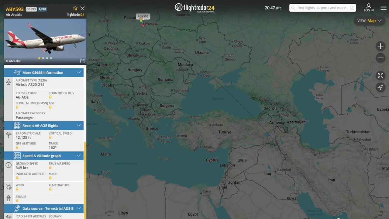Click lock icon under FIR/UIR
This screenshot has height=219, width=389.
pos(17,200)
